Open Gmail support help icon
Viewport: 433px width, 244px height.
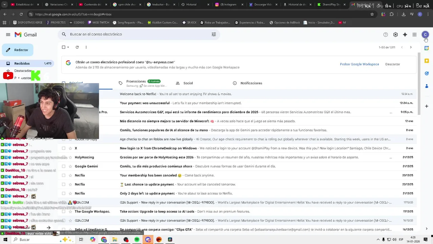[386, 35]
